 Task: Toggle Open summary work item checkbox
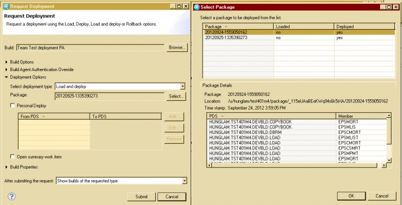coord(12,157)
